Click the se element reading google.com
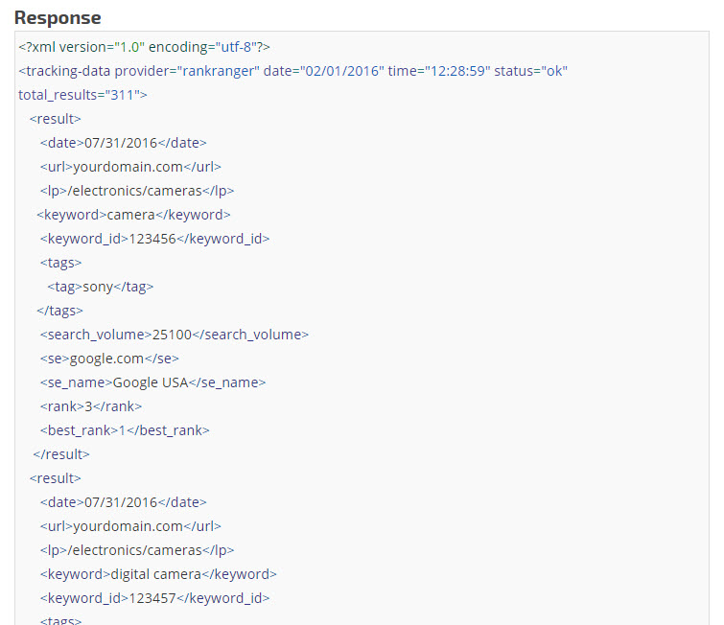724x625 pixels. [x=109, y=359]
